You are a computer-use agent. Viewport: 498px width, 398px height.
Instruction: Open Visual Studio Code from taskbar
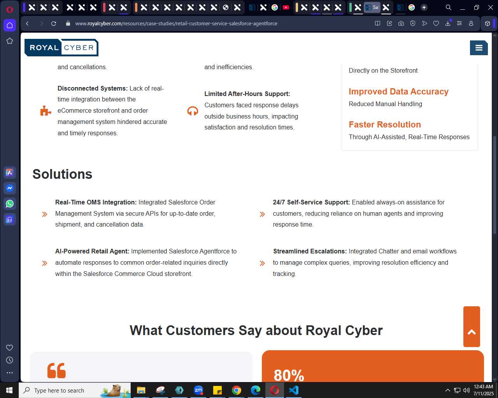click(x=294, y=390)
